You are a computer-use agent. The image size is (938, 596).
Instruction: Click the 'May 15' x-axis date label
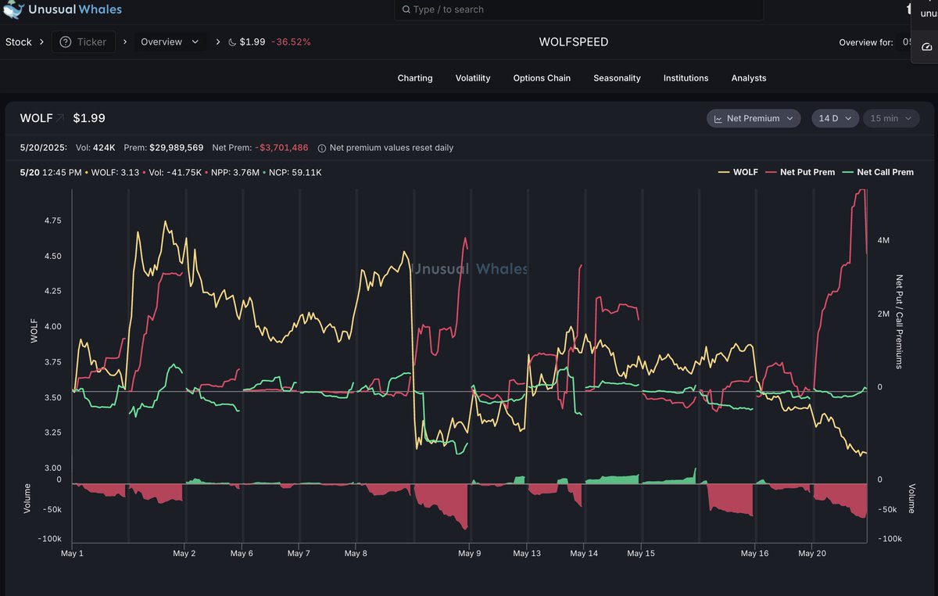tap(641, 554)
